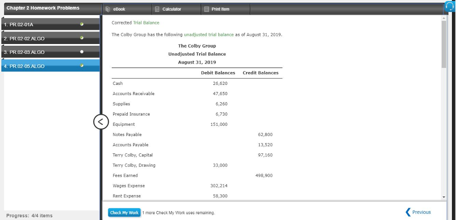Click the Print Item printer icon

click(x=207, y=9)
